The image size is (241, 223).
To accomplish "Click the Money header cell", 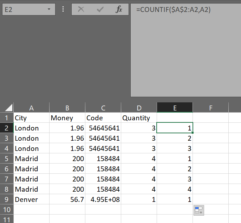I will point(67,118).
